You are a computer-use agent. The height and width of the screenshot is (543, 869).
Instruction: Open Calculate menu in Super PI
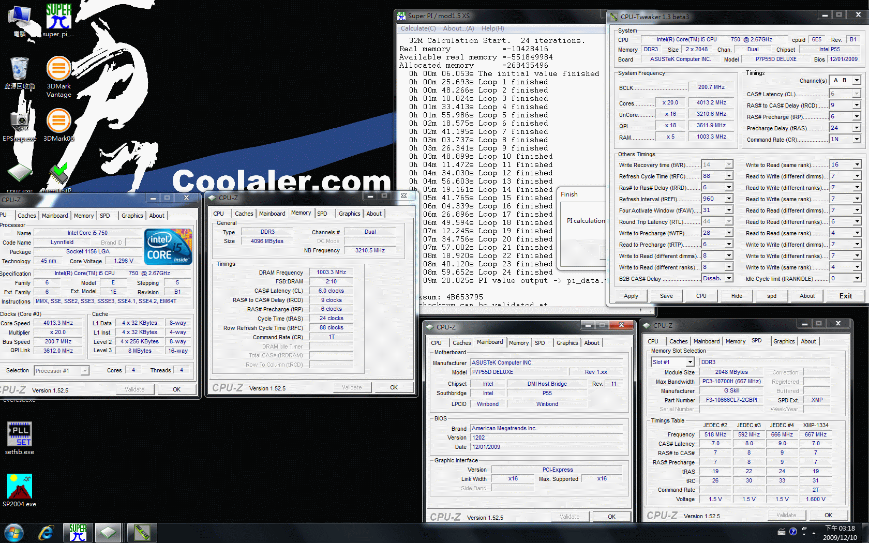point(418,28)
